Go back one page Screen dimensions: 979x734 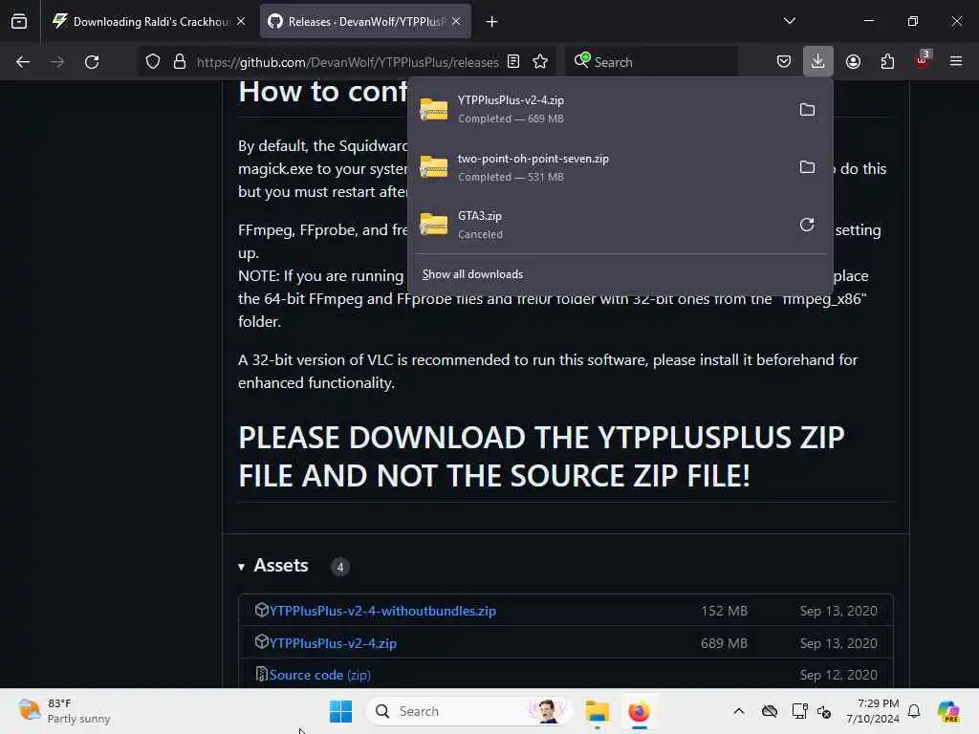(23, 62)
